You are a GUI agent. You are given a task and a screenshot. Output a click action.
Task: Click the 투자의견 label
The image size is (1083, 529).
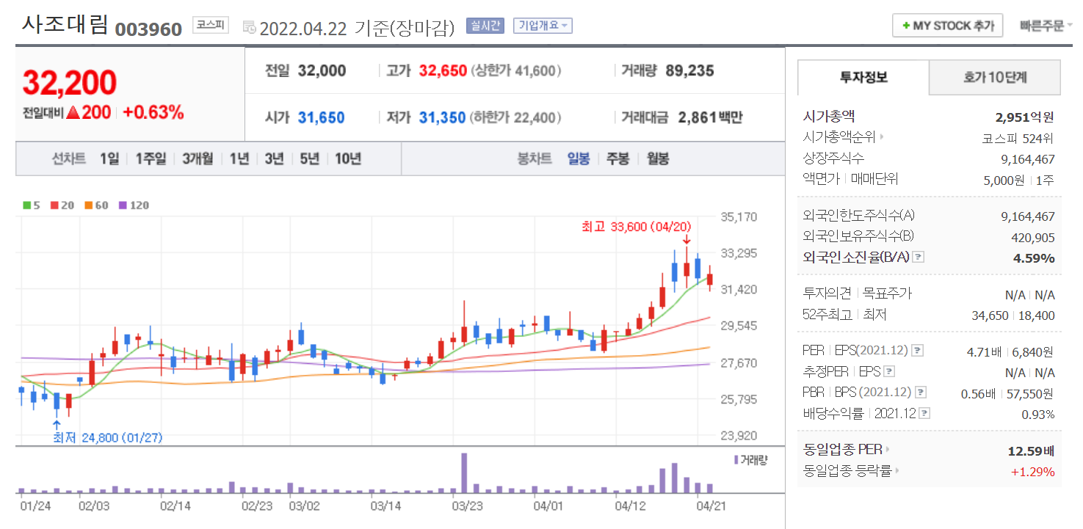click(828, 293)
